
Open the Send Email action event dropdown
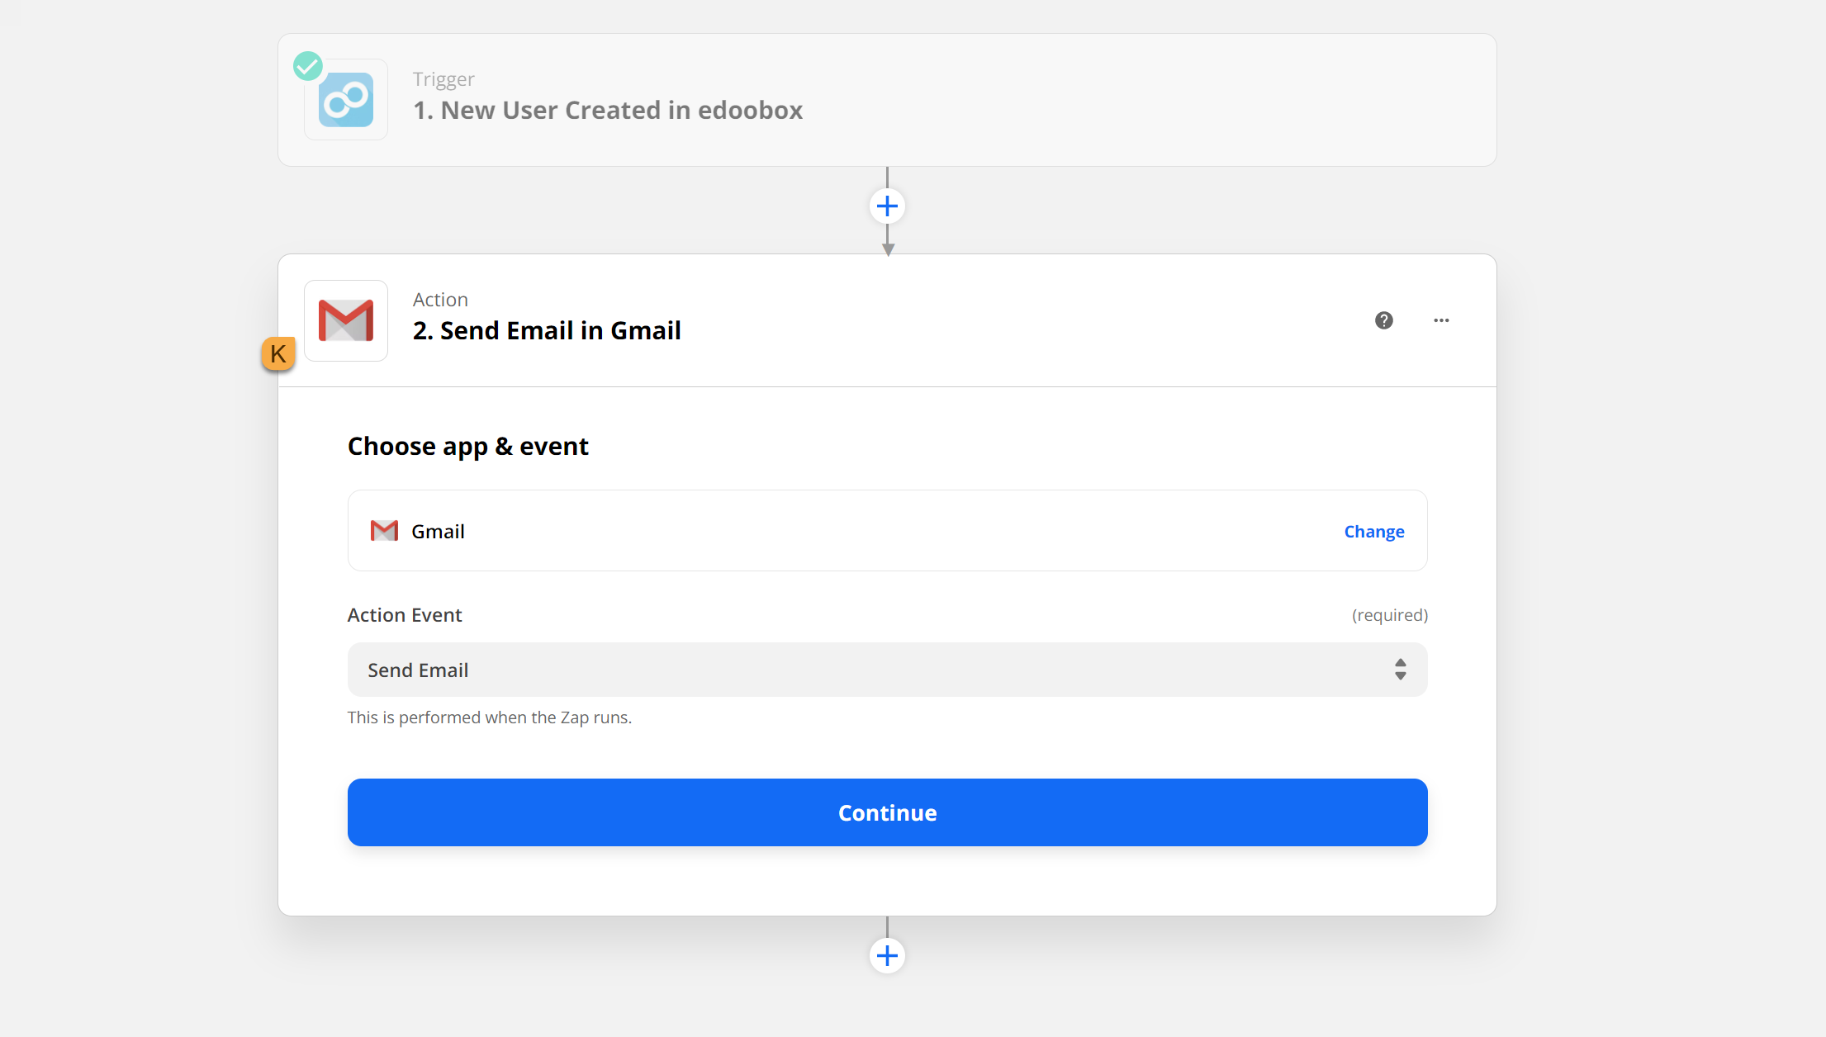click(x=887, y=670)
